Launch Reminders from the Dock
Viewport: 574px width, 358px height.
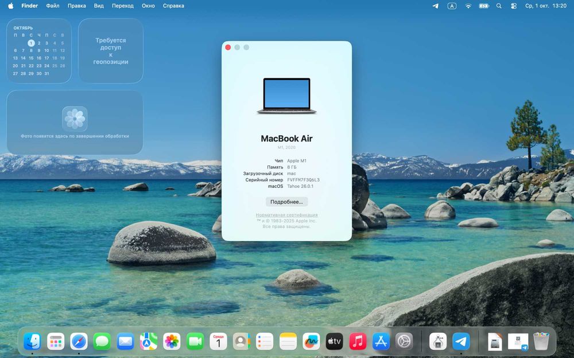click(x=265, y=341)
